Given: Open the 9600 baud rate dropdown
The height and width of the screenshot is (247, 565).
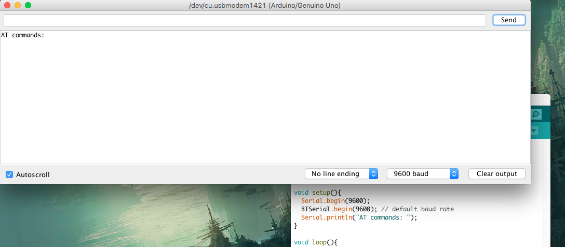Looking at the screenshot, I should click(x=422, y=173).
